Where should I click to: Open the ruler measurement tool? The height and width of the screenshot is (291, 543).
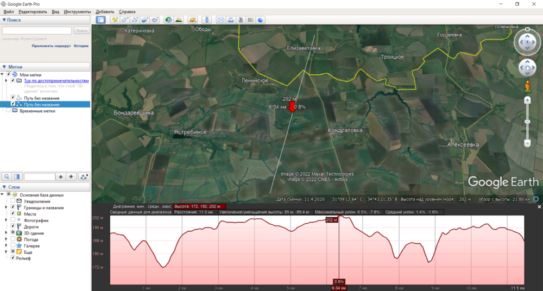(206, 20)
